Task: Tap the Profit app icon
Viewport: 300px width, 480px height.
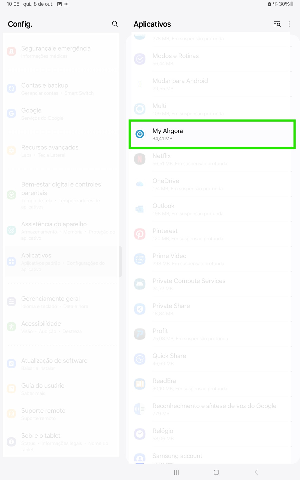Action: point(140,334)
